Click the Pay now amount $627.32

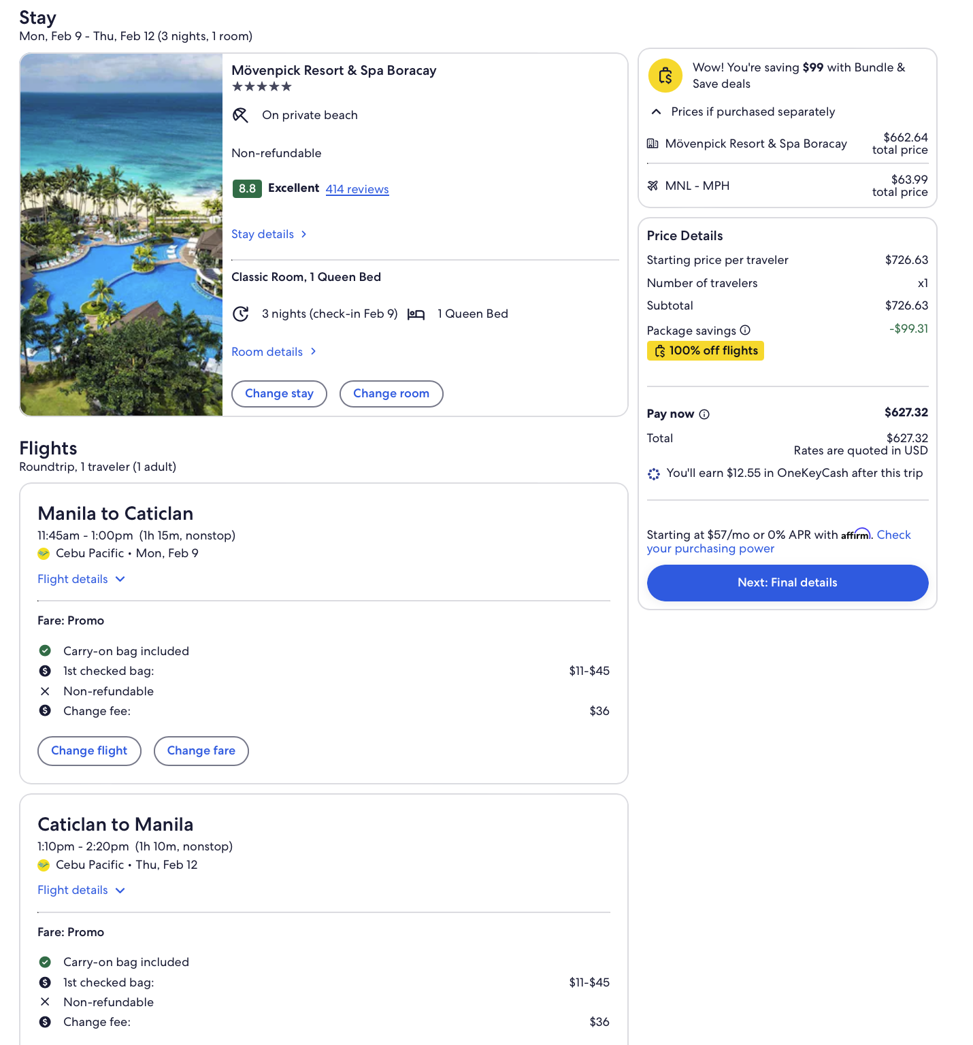pyautogui.click(x=906, y=412)
